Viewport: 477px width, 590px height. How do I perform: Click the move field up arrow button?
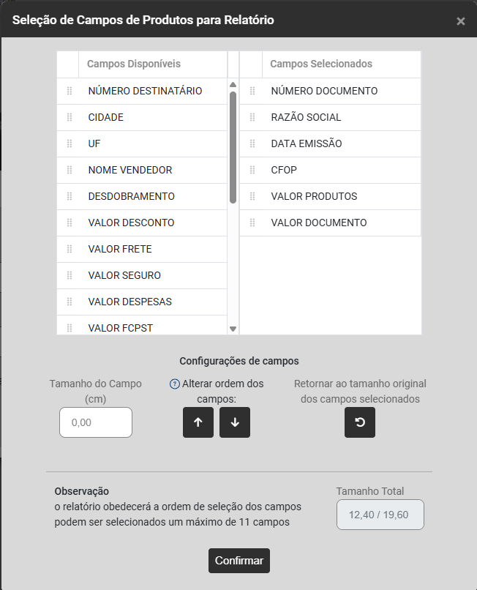198,422
